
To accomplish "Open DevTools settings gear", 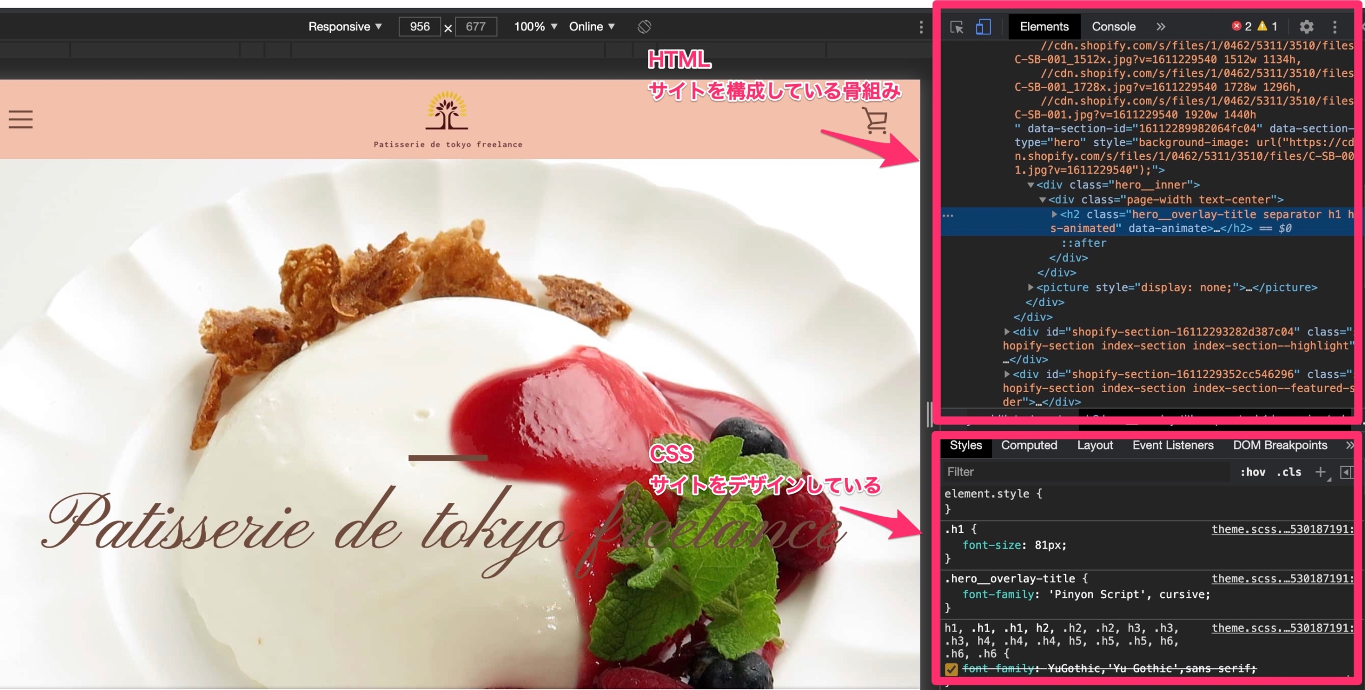I will pos(1306,27).
